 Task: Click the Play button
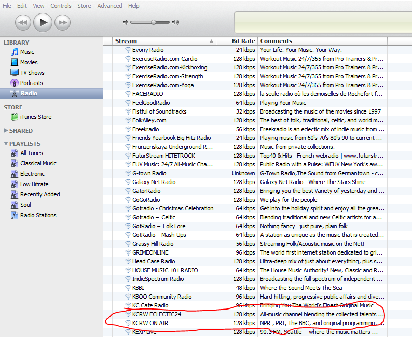(x=43, y=23)
